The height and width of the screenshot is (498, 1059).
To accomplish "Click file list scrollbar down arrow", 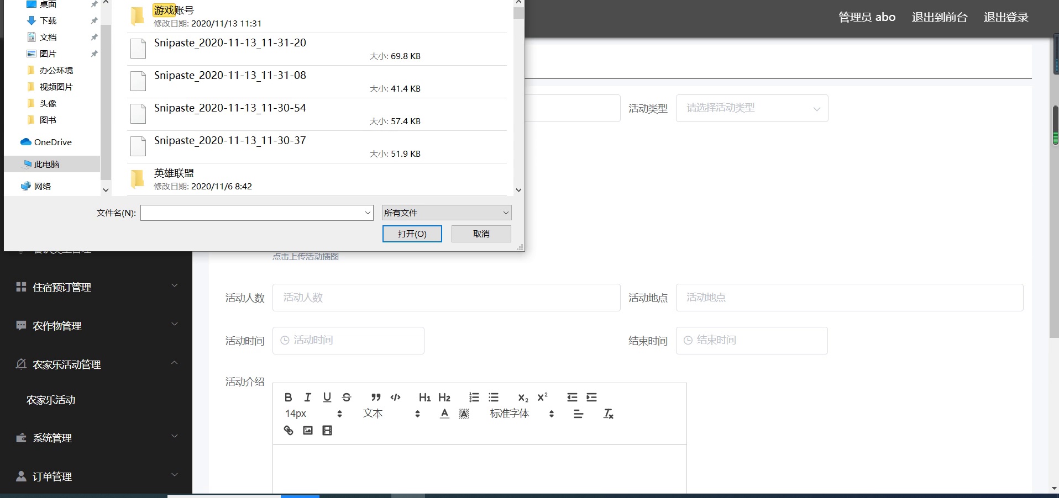I will [518, 190].
